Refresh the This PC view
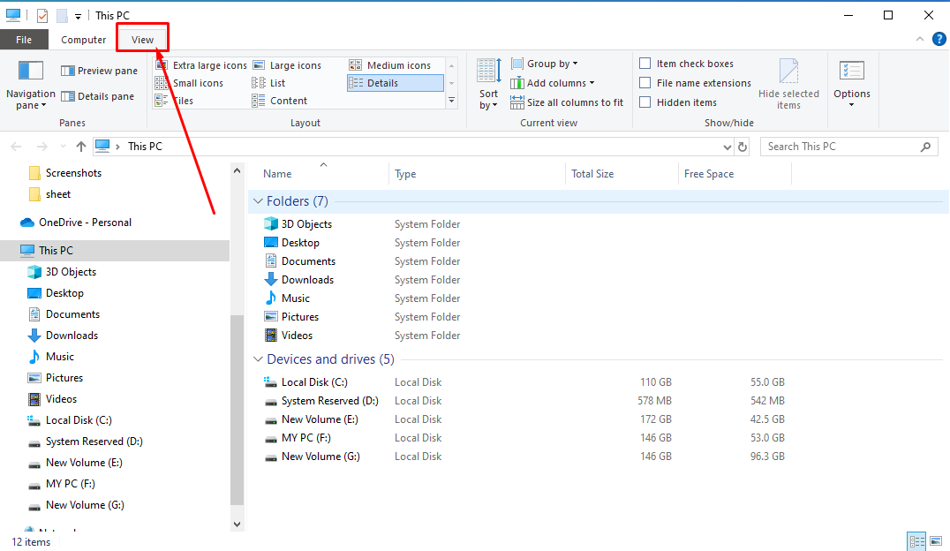The width and height of the screenshot is (950, 551). point(741,146)
